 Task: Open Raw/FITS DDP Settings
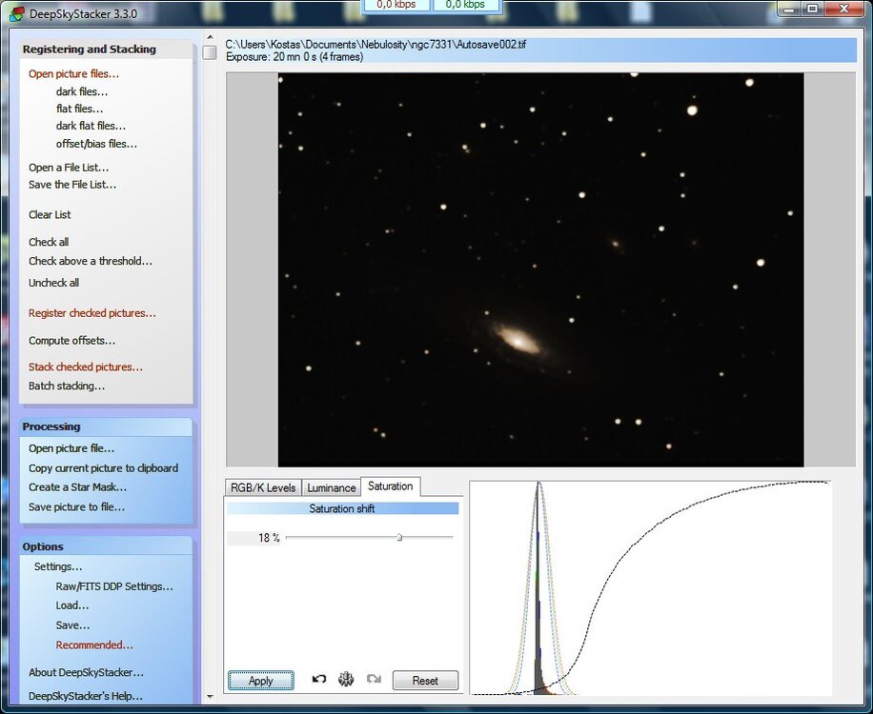[114, 586]
